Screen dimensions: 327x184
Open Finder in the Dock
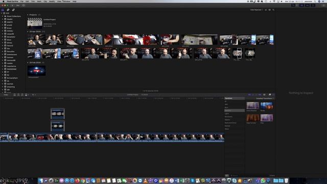click(40, 180)
